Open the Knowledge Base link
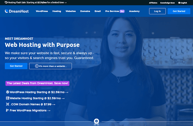This screenshot has width=193, height=126. (167, 3)
